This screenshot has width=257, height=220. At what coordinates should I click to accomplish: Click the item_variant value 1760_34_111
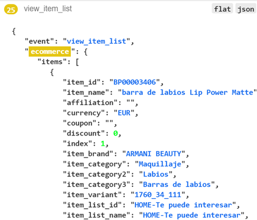158,195
